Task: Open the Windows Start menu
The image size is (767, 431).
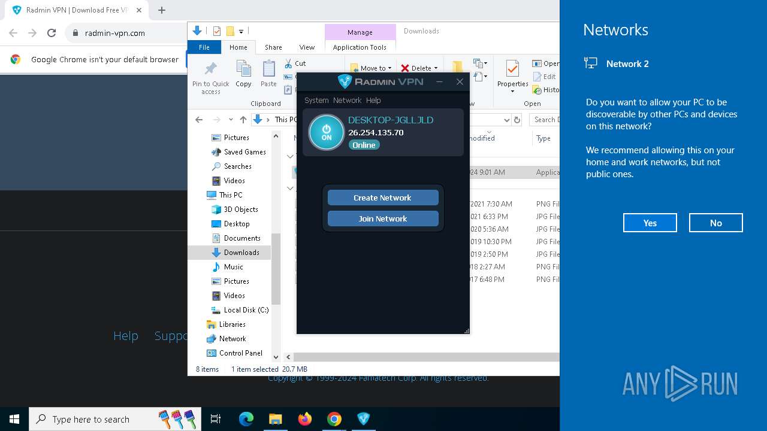Action: [x=14, y=419]
